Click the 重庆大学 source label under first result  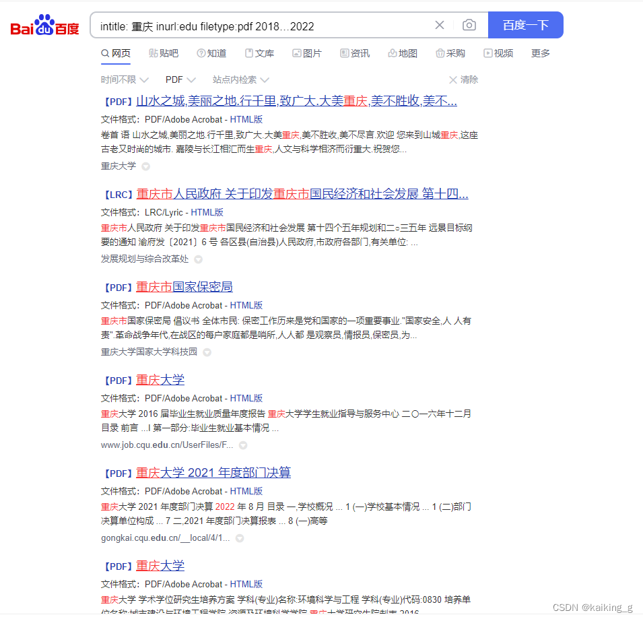(119, 166)
